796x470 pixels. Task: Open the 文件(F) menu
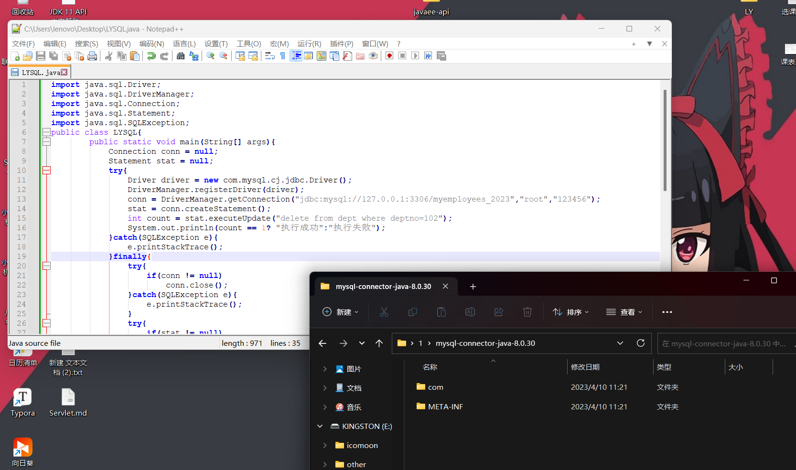(23, 43)
